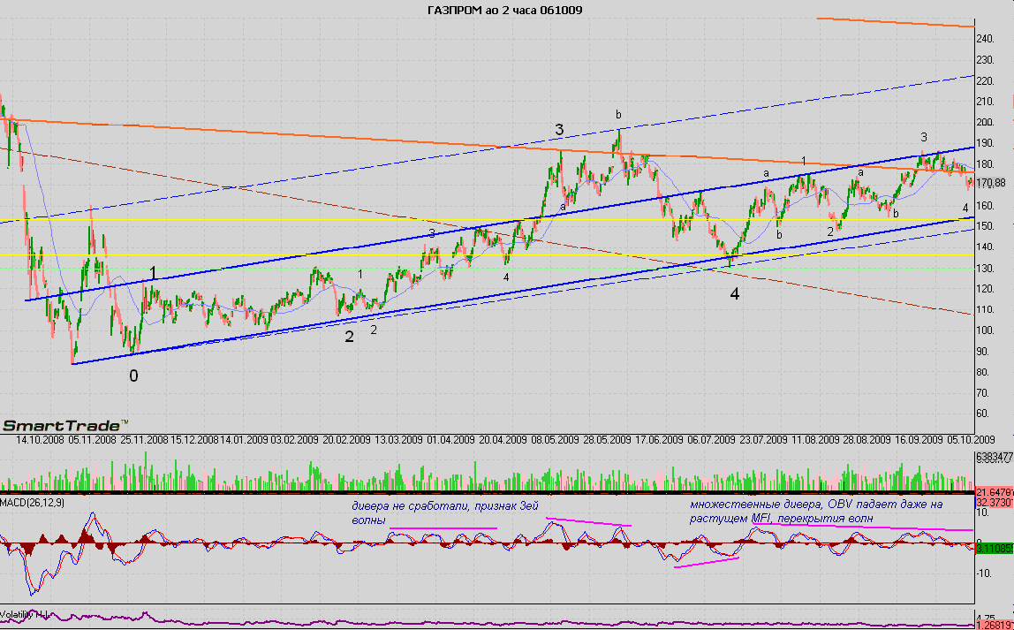
Task: Select the Volatility H-L indicator label
Action: click(x=26, y=614)
